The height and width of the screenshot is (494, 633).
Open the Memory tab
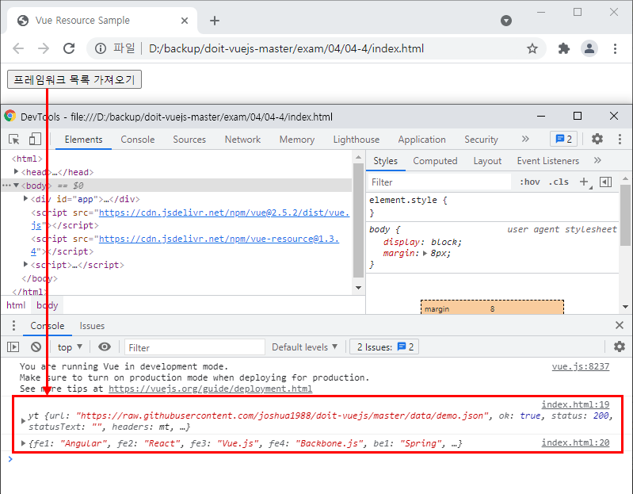click(x=297, y=140)
